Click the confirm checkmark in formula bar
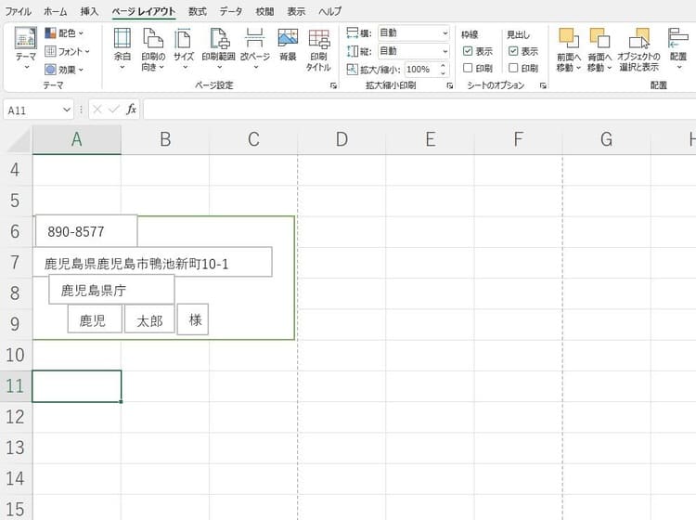696x520 pixels. pyautogui.click(x=114, y=110)
